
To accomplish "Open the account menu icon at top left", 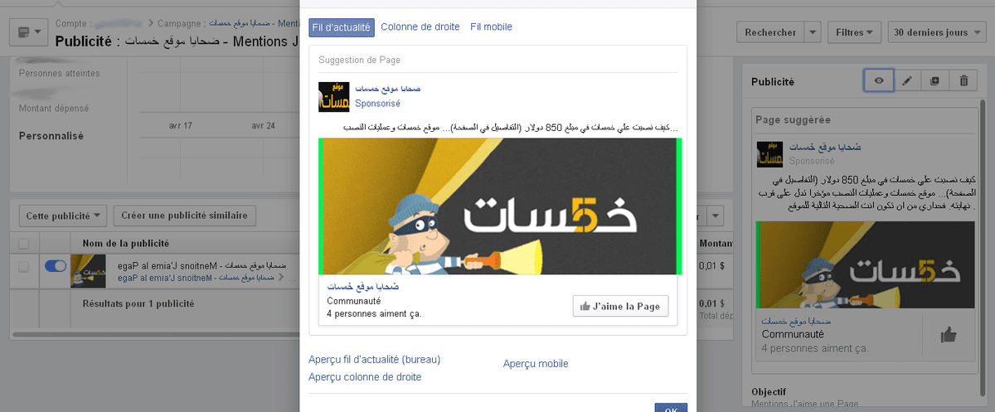I will [27, 32].
